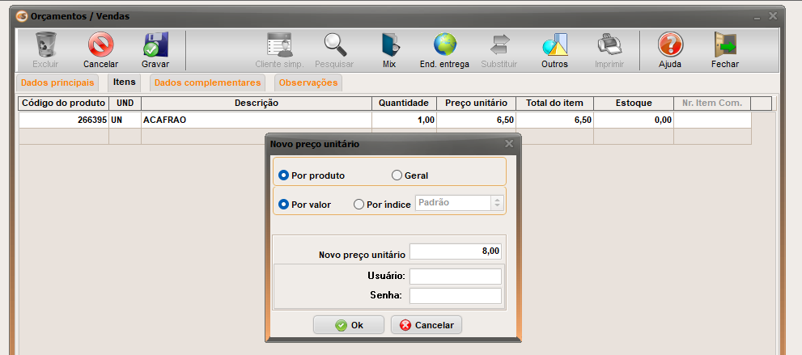
Task: Select the Por produto radio button
Action: (284, 175)
